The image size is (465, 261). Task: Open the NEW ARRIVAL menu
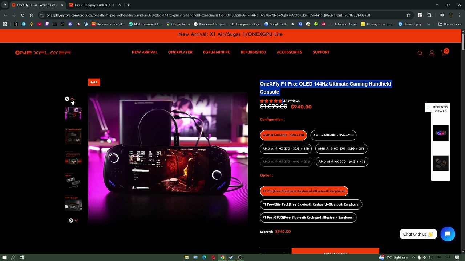click(145, 52)
